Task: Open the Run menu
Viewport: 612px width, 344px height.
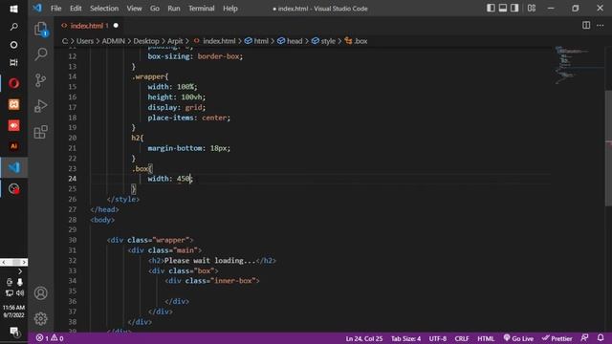Action: pos(174,9)
